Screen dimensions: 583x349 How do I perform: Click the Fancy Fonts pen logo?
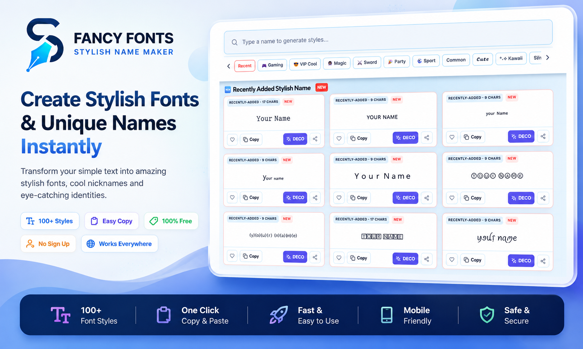tap(45, 45)
